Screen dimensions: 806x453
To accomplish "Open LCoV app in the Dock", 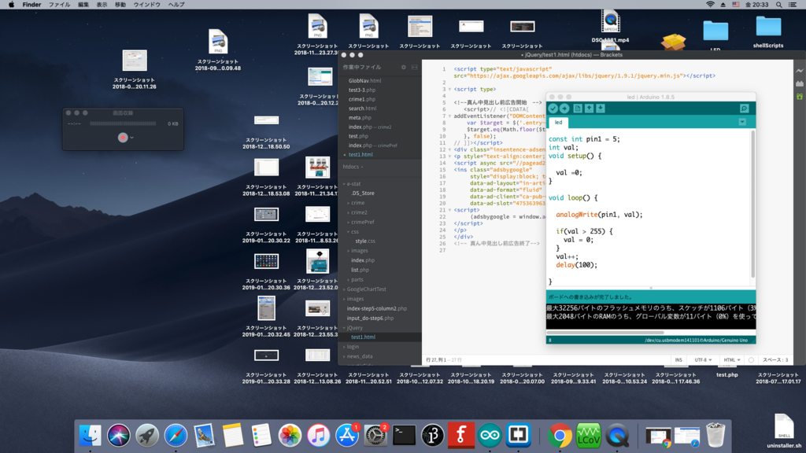I will coord(589,436).
